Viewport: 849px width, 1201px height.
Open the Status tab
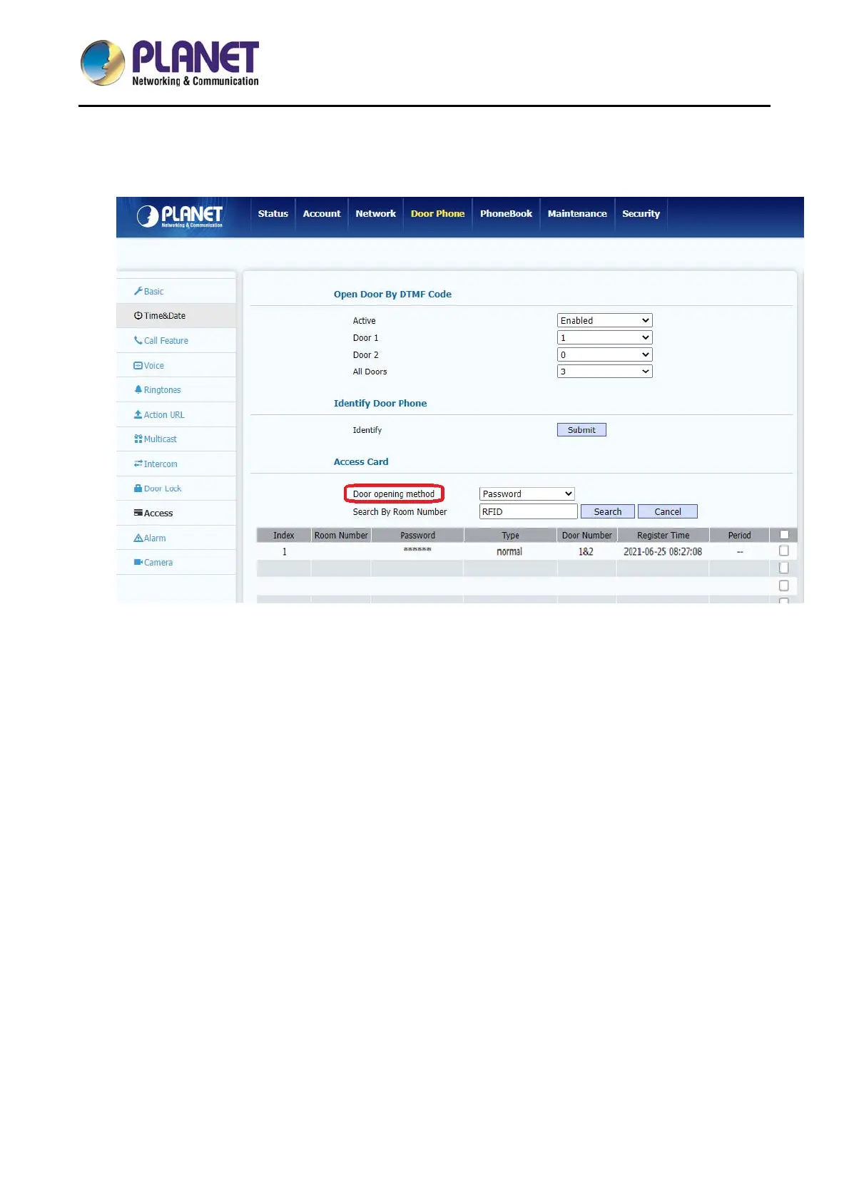click(x=273, y=213)
